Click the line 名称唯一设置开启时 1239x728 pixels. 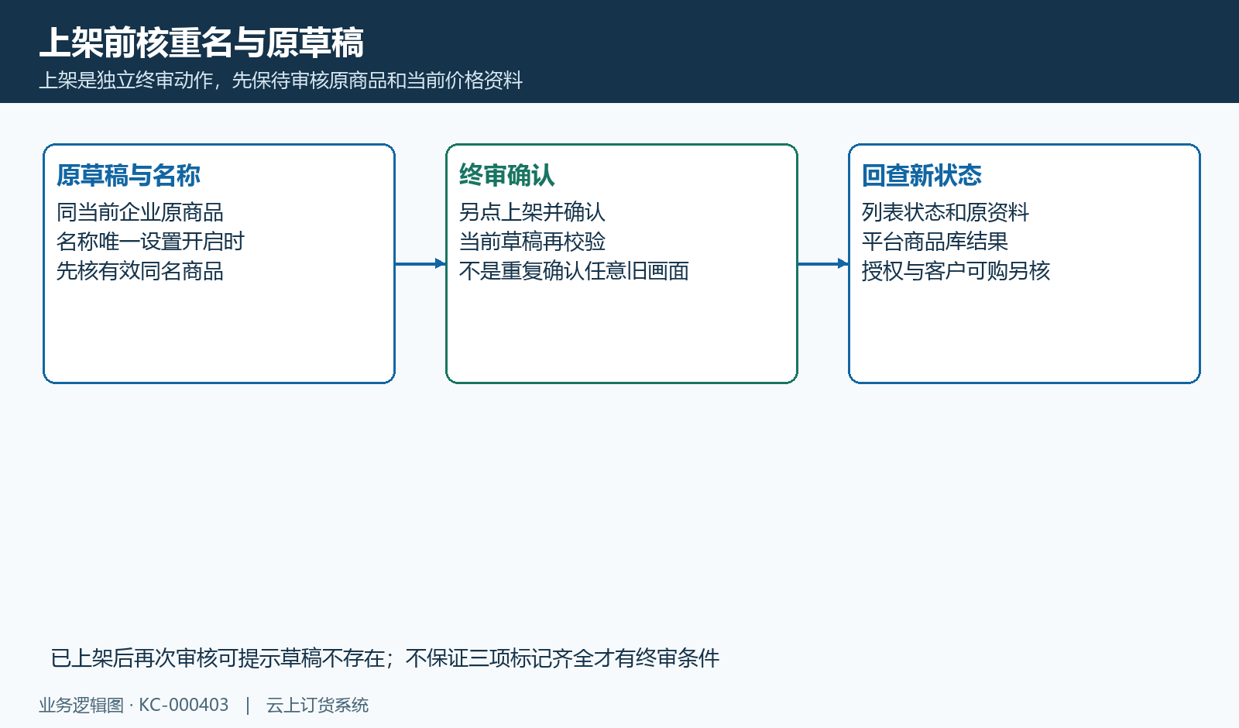pos(150,242)
